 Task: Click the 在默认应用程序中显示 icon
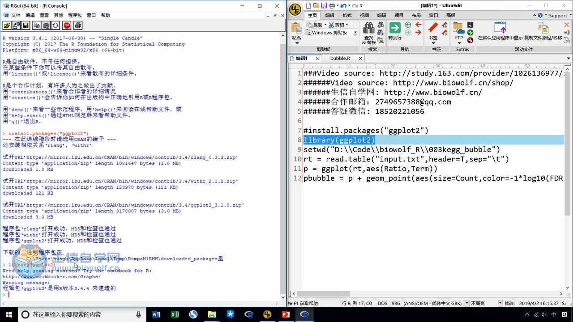[500, 28]
